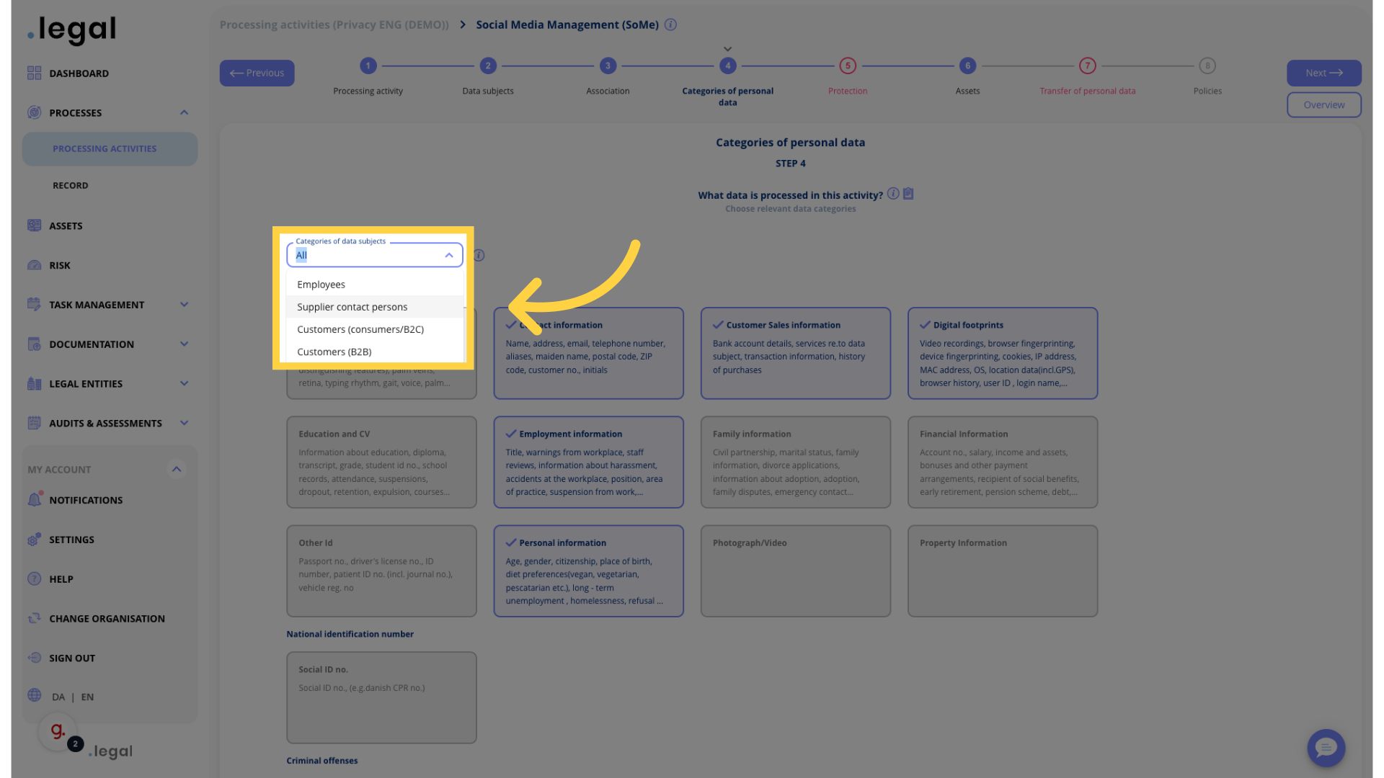Click the Next button to proceed
The width and height of the screenshot is (1384, 778).
click(1324, 73)
